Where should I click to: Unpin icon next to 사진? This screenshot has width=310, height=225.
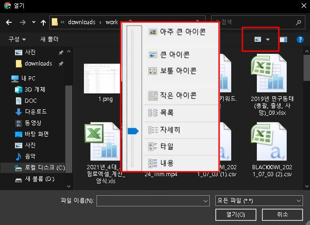(61, 53)
